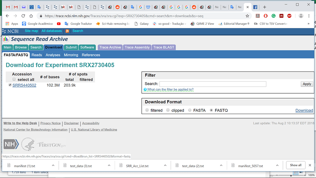Open the Browse tab
316x178 pixels.
click(21, 47)
